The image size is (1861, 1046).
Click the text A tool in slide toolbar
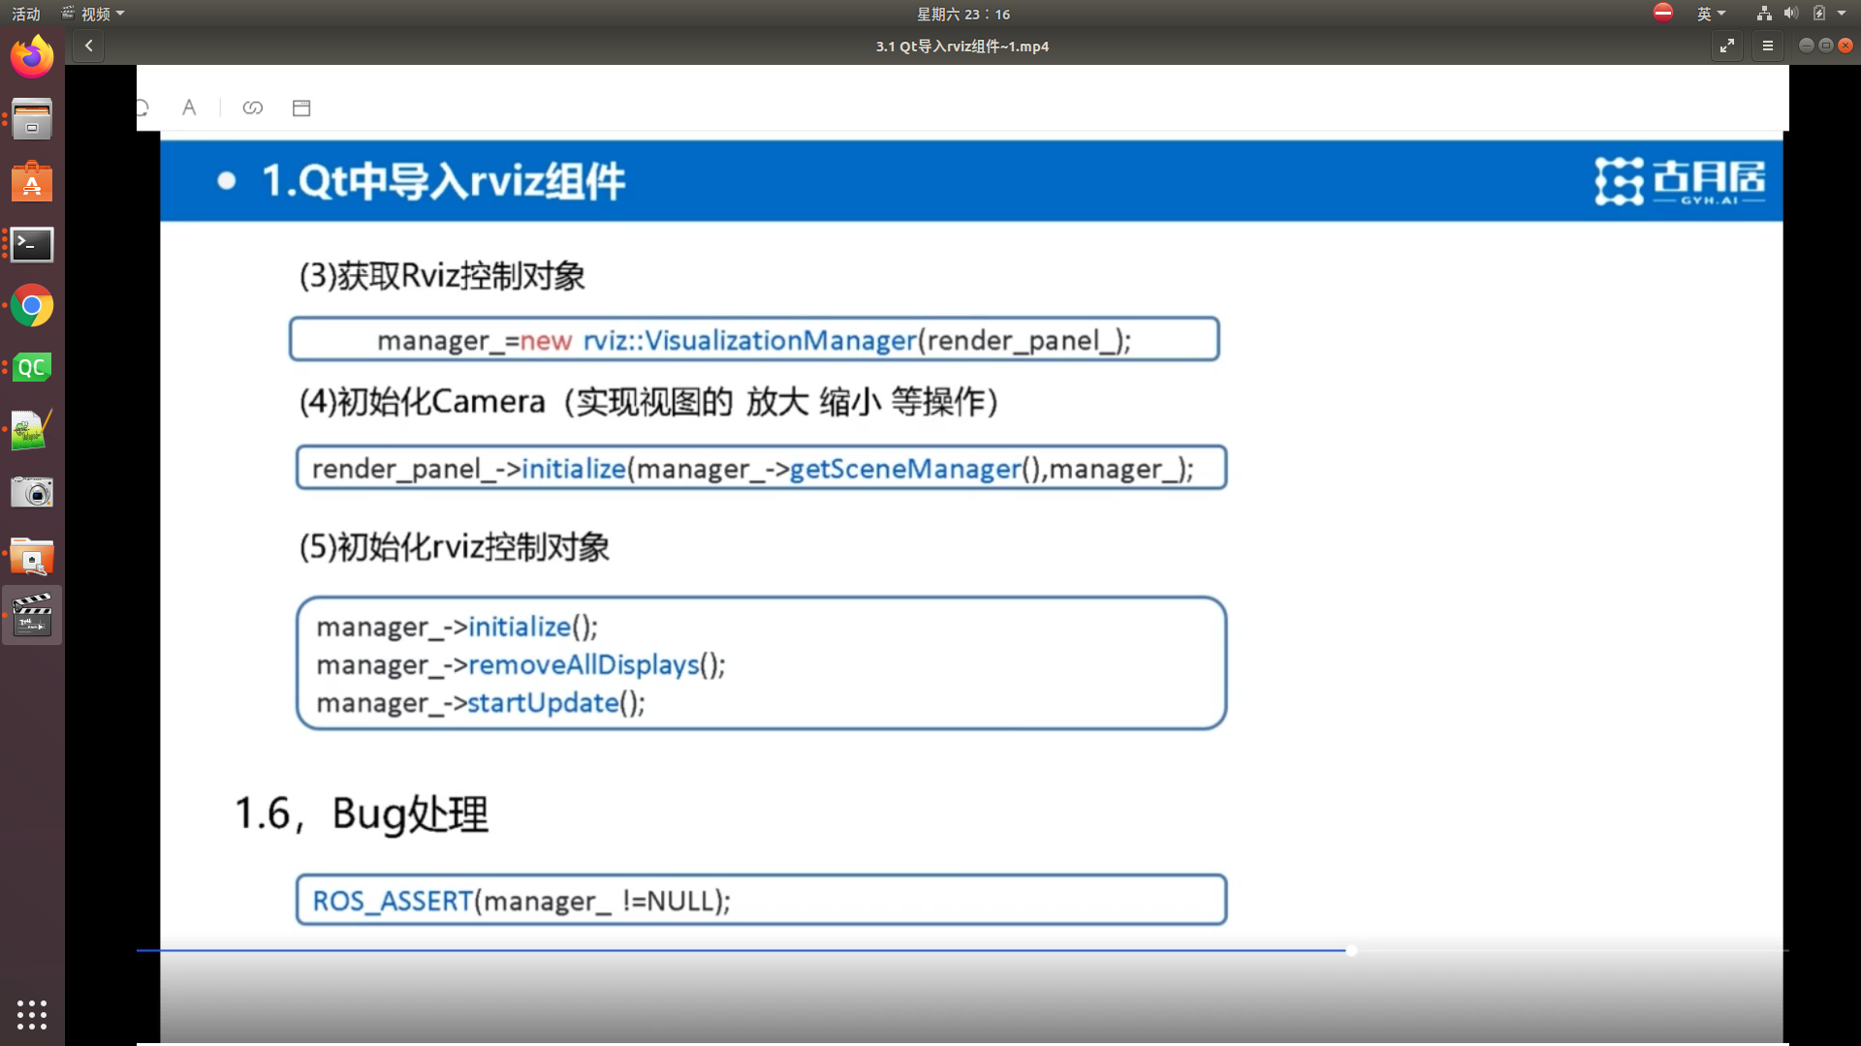pos(189,108)
